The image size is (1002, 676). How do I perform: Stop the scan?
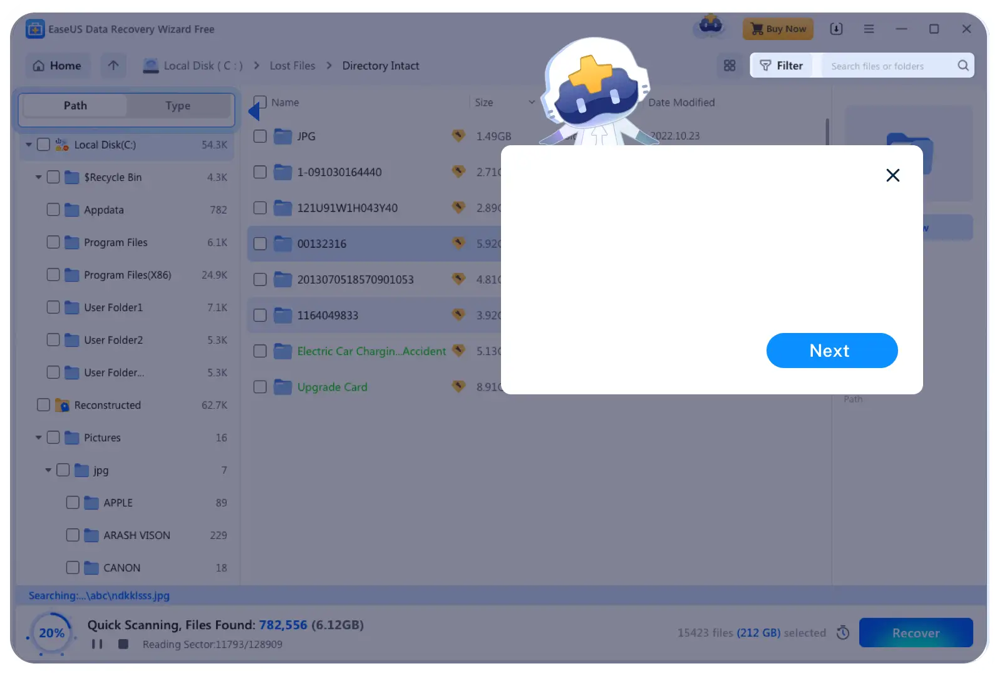pos(123,644)
